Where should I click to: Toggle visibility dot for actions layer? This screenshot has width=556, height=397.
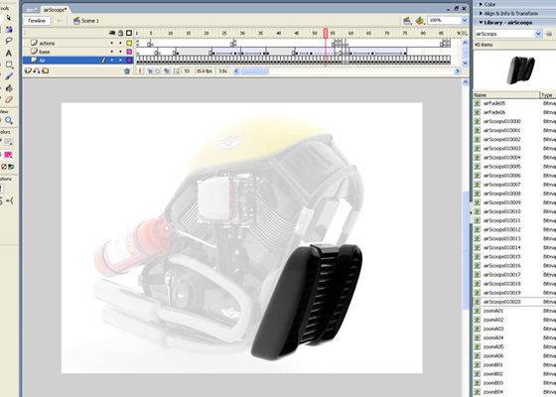coord(112,43)
